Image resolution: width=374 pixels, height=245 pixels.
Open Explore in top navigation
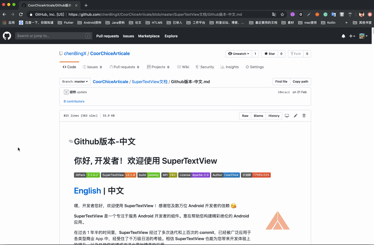click(171, 36)
